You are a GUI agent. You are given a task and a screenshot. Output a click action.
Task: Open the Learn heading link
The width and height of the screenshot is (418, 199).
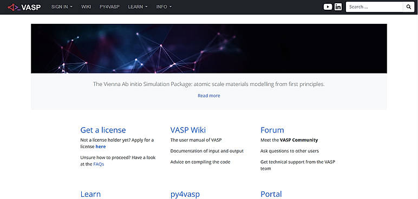90,194
